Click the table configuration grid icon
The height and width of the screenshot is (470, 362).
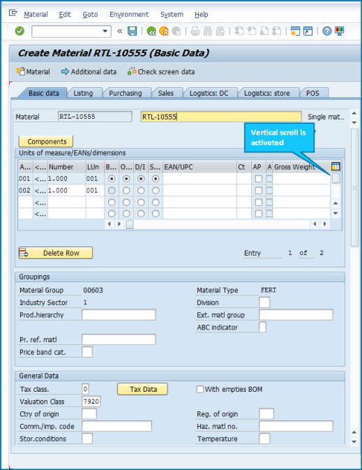[x=335, y=166]
